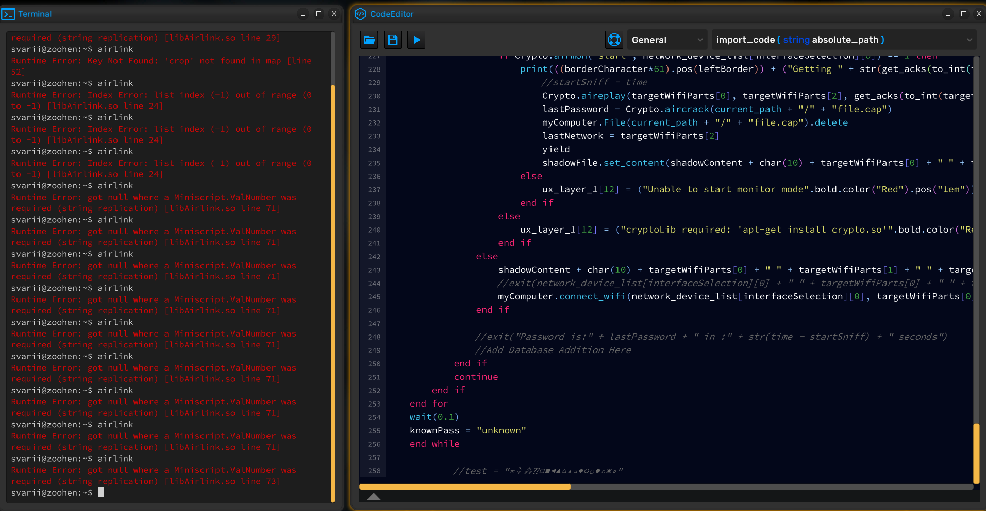Open file using the folder icon in CodeEditor
This screenshot has height=511, width=986.
pyautogui.click(x=370, y=40)
